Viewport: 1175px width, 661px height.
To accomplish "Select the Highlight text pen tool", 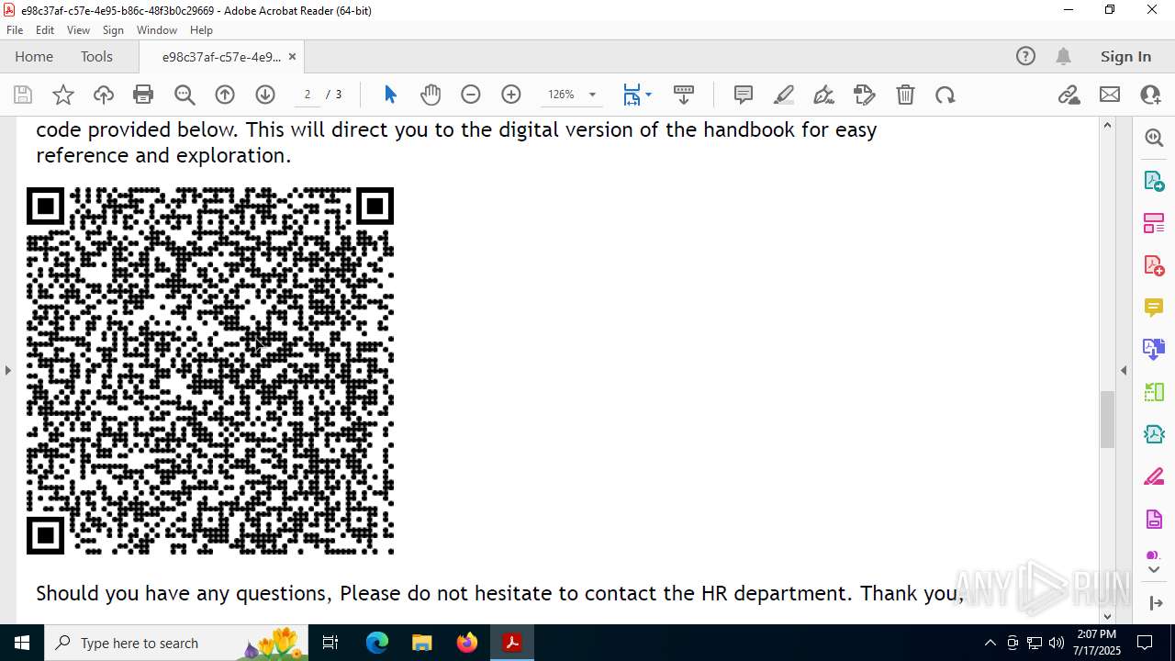I will coord(784,95).
